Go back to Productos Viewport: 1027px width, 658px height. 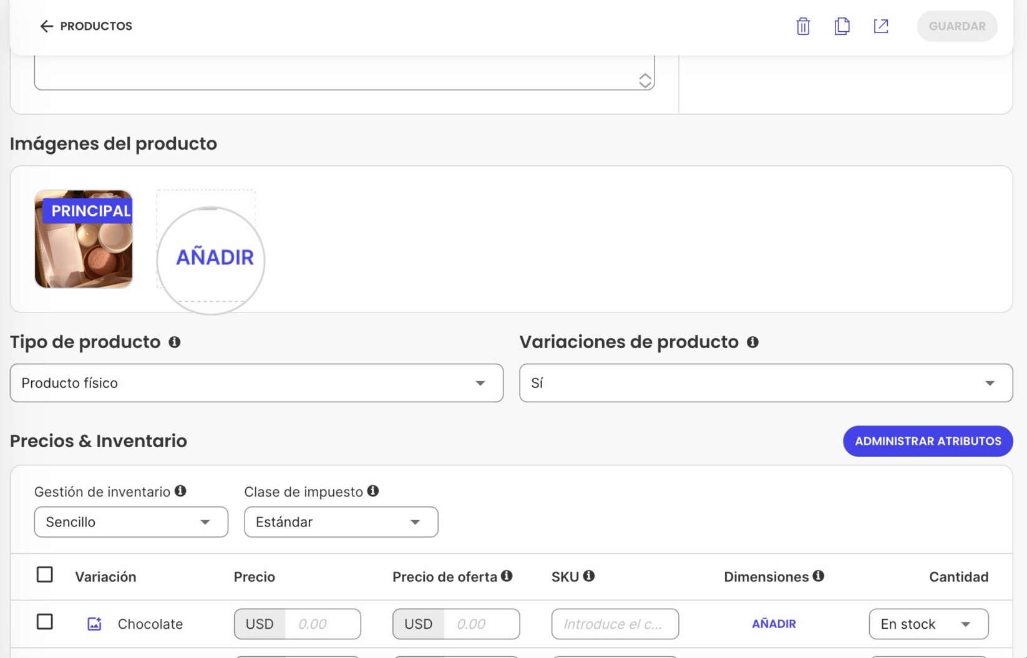tap(86, 26)
